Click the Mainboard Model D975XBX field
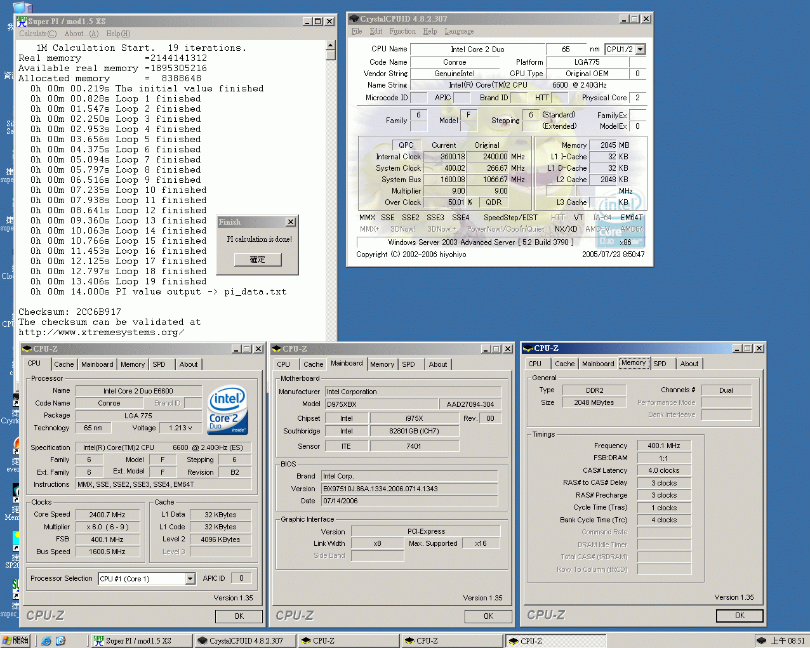Image resolution: width=810 pixels, height=648 pixels. (381, 404)
